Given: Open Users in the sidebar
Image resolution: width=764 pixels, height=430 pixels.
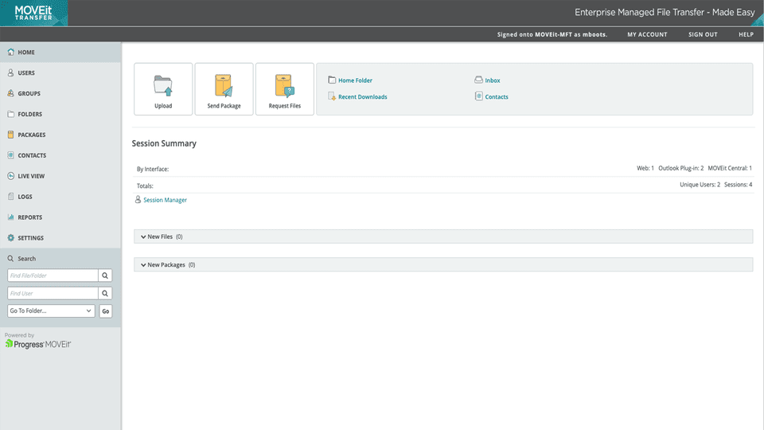Looking at the screenshot, I should click(26, 73).
